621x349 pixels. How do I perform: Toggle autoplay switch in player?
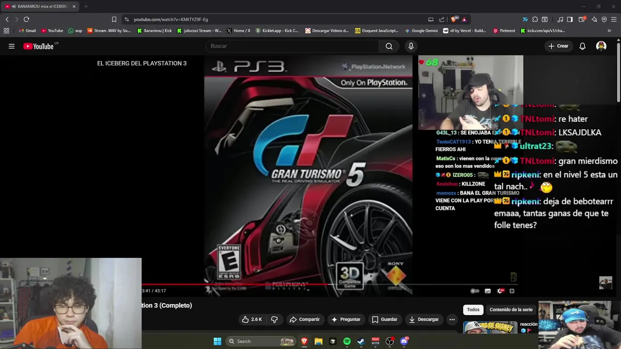[x=475, y=291]
